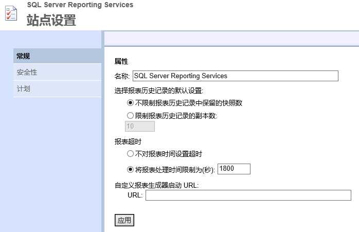Click the 站点设置 page title
Screen dimensions: 359x232
(51, 20)
